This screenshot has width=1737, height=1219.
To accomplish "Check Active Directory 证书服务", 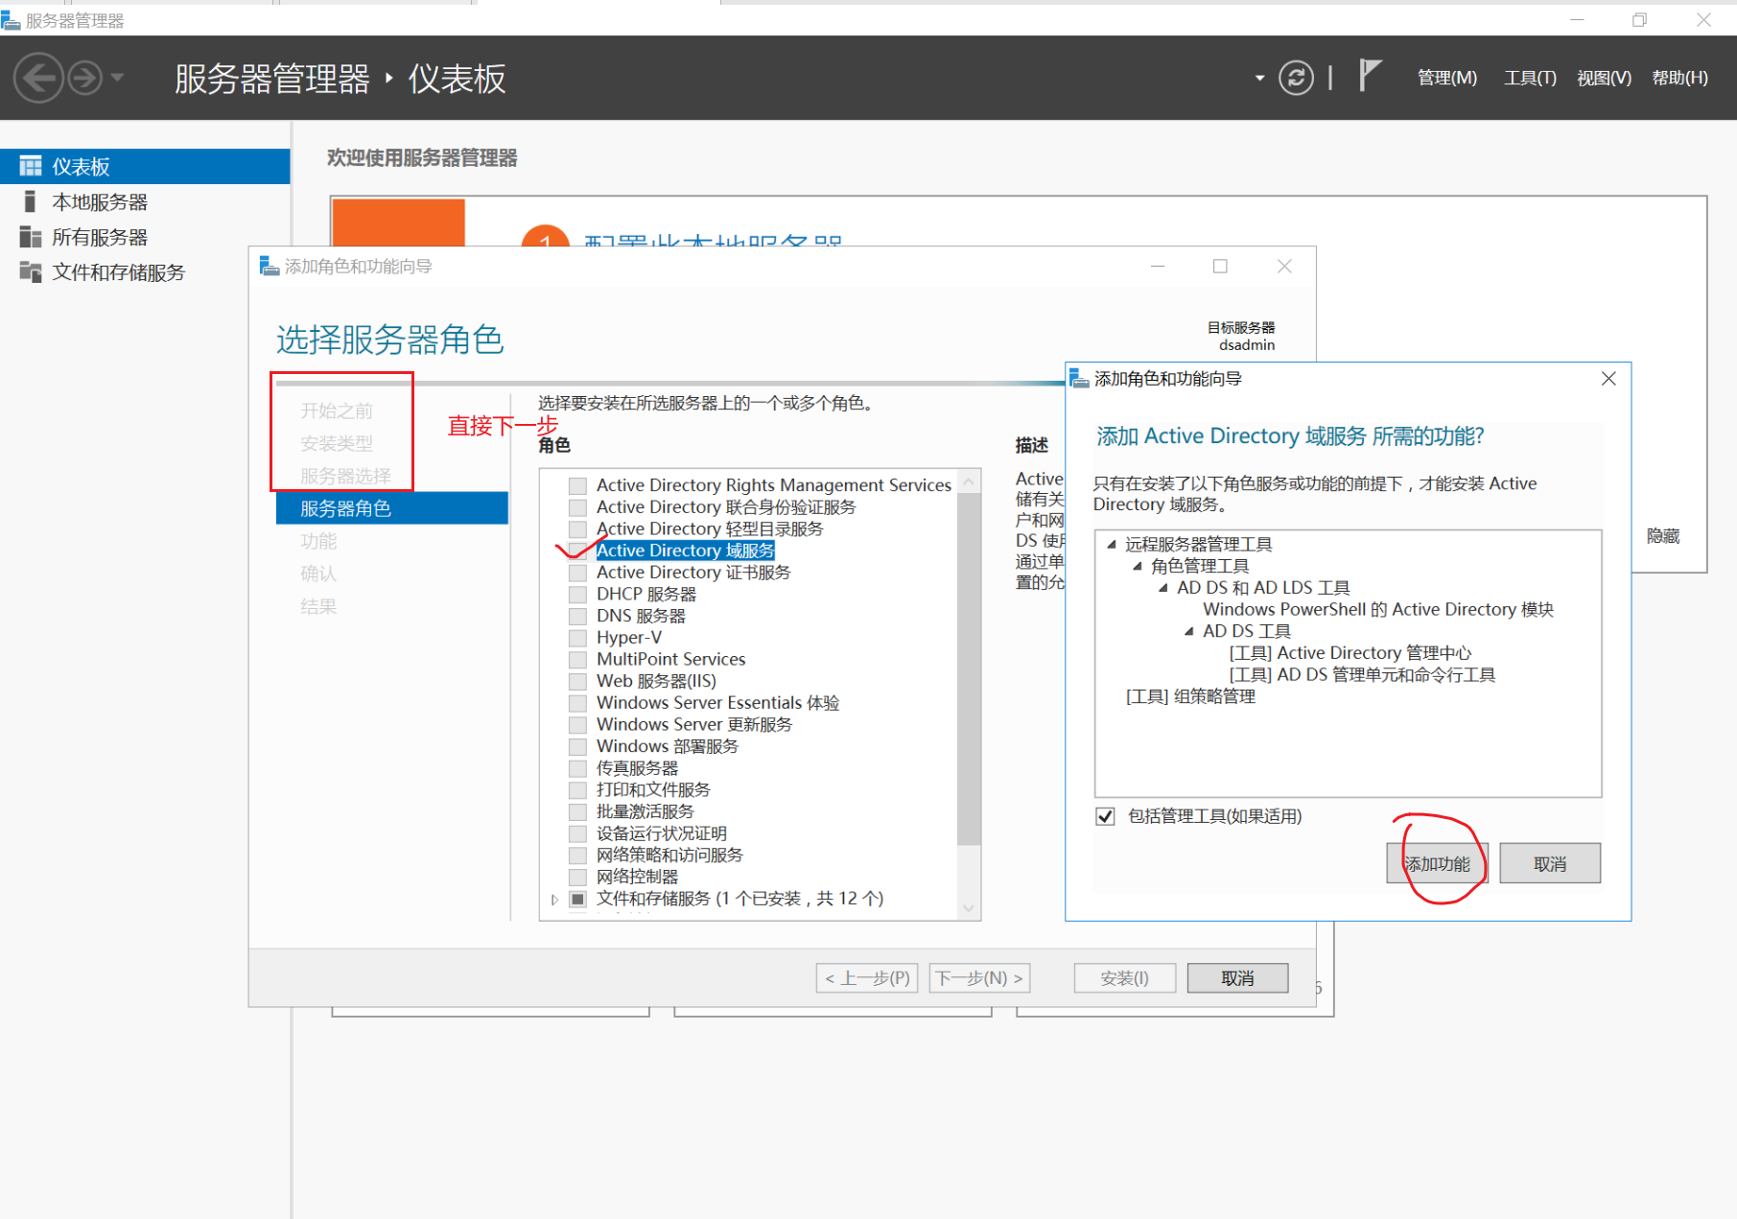I will (x=577, y=573).
